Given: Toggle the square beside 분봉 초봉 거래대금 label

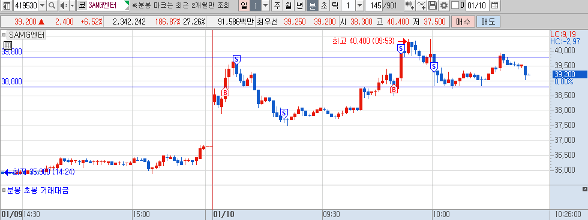Looking at the screenshot, I should (4, 191).
